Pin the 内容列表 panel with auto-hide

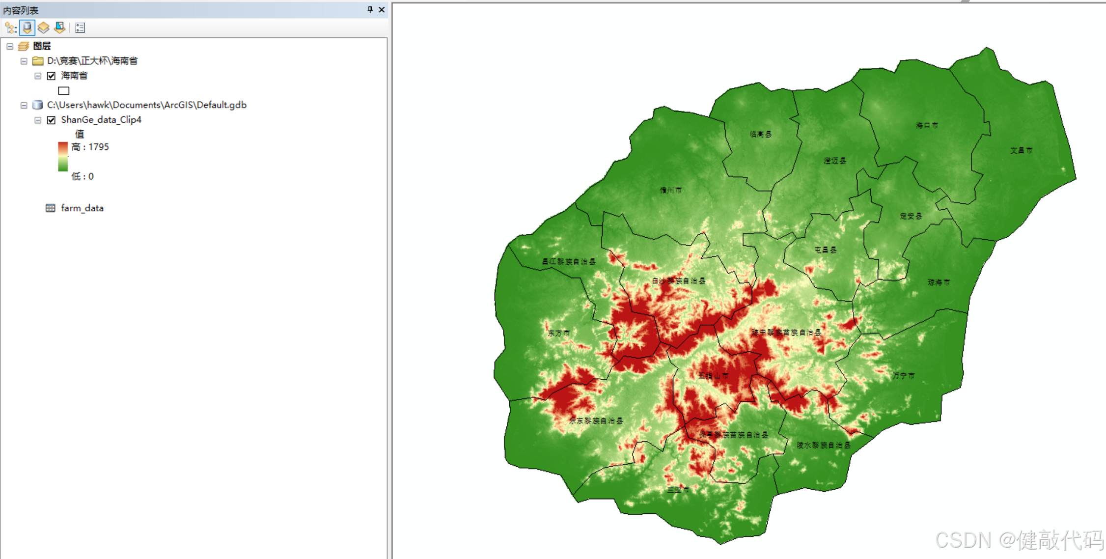(370, 9)
